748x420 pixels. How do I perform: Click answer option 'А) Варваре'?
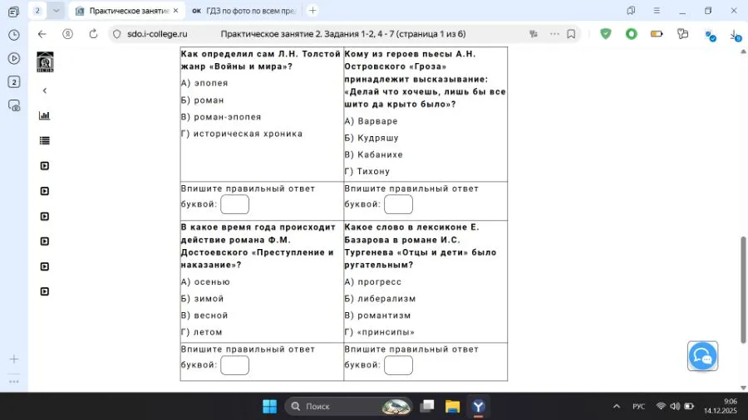click(371, 121)
